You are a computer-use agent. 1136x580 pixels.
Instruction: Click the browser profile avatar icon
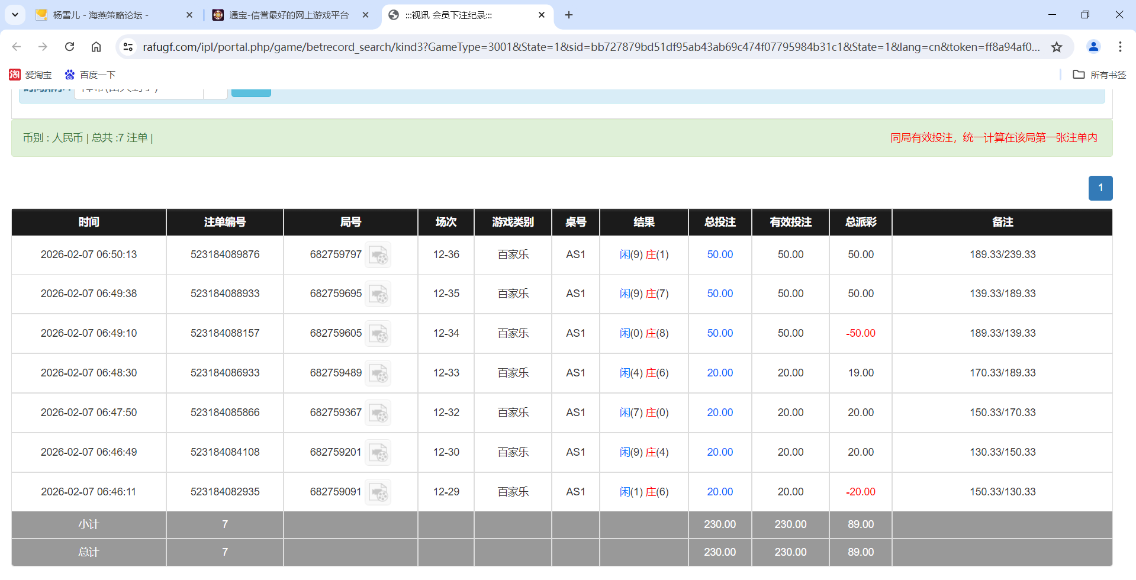[x=1093, y=47]
